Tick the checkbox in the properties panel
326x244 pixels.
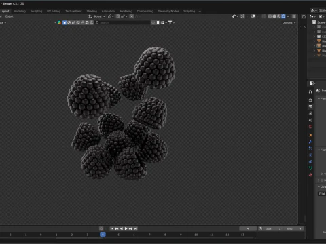pos(322,180)
